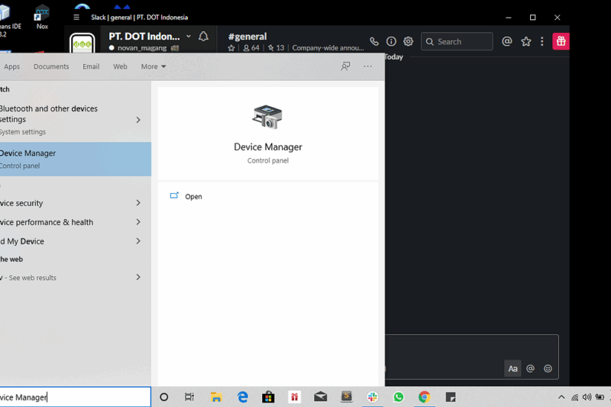
Task: Open PT. DOT Indonesia workspace menu
Action: (150, 36)
